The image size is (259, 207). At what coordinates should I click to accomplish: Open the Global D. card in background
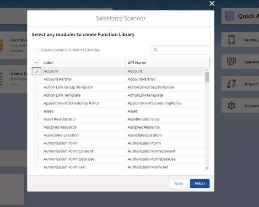coord(14,79)
